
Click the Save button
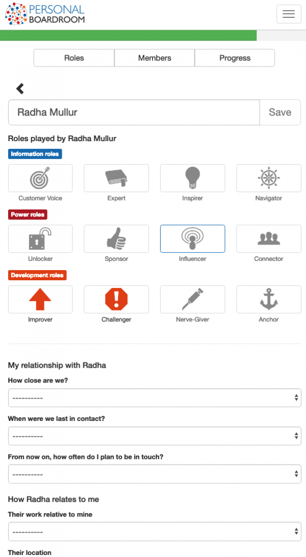coord(280,113)
